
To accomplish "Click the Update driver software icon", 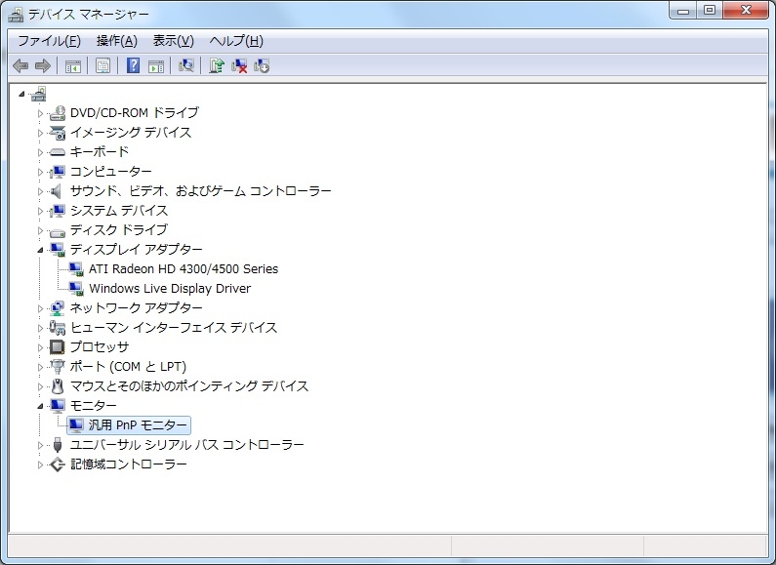I will (x=217, y=65).
